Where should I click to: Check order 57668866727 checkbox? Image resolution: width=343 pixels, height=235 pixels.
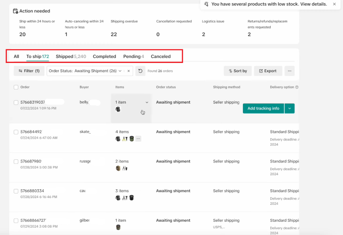coord(16,220)
